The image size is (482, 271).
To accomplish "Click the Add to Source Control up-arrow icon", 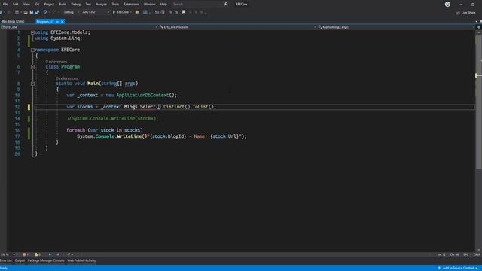I will pos(439,268).
